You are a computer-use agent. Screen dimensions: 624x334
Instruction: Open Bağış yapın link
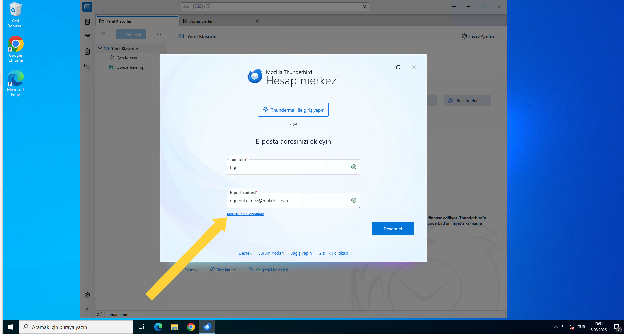[x=301, y=253]
